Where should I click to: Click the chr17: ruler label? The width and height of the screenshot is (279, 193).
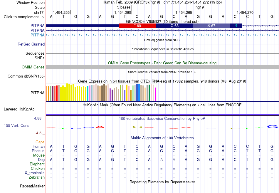tap(39, 12)
